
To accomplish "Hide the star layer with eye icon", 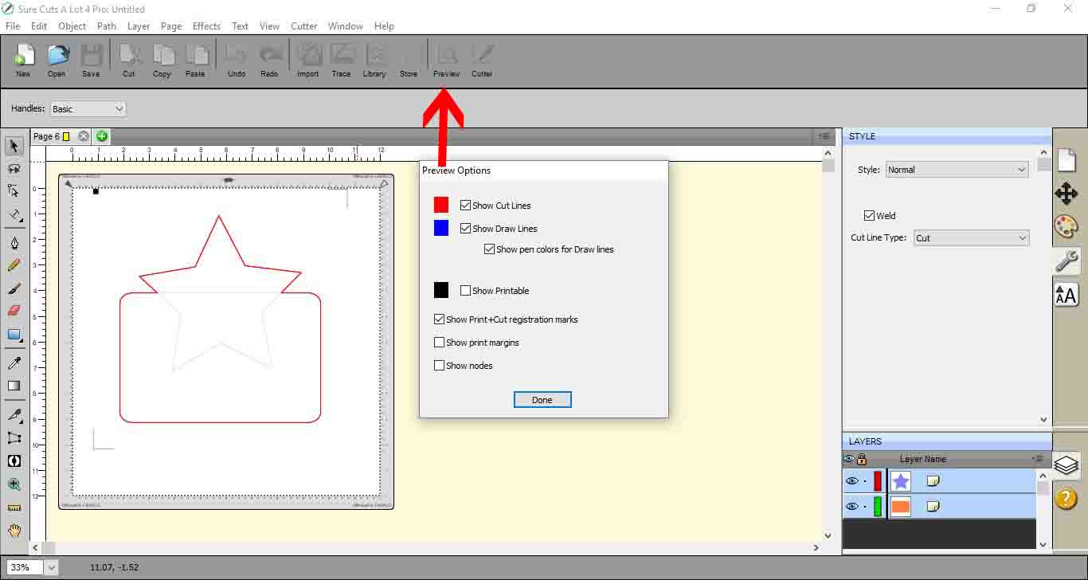I will [852, 481].
